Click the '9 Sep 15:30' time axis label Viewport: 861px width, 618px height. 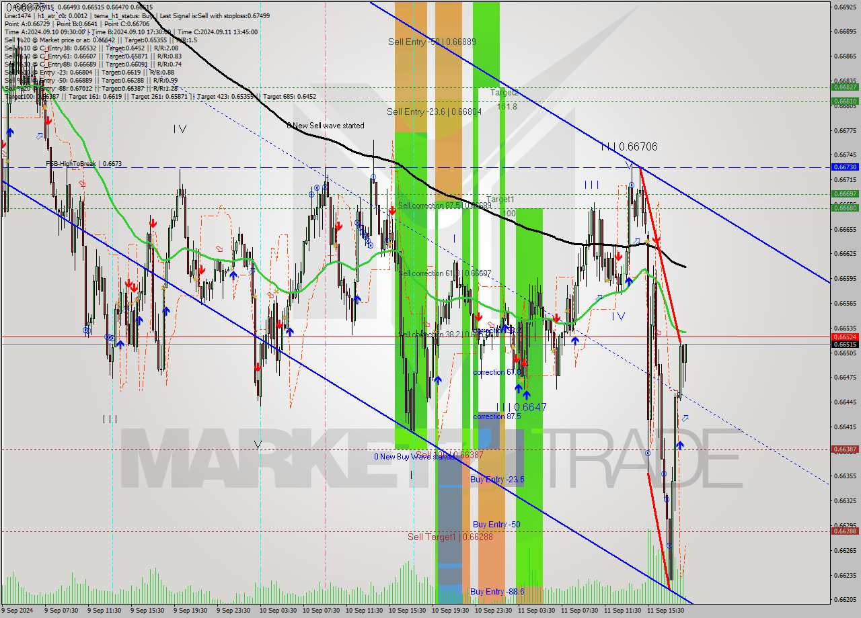(147, 611)
